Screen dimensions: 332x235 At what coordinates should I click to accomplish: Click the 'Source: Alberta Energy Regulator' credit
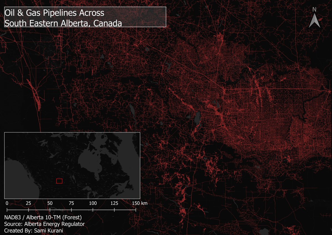[x=44, y=224]
